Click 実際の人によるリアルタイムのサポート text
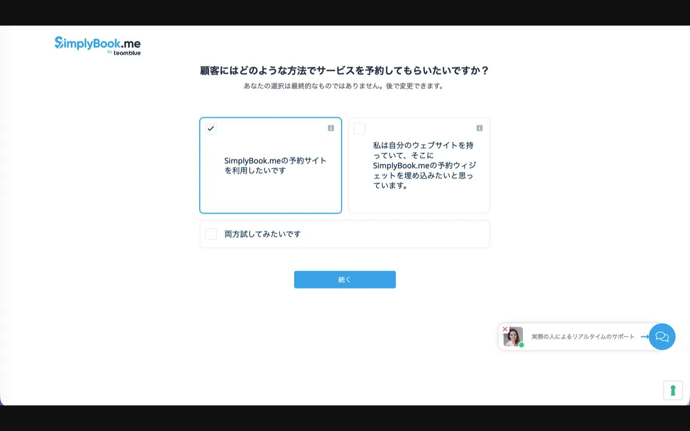The height and width of the screenshot is (431, 690). pyautogui.click(x=583, y=337)
